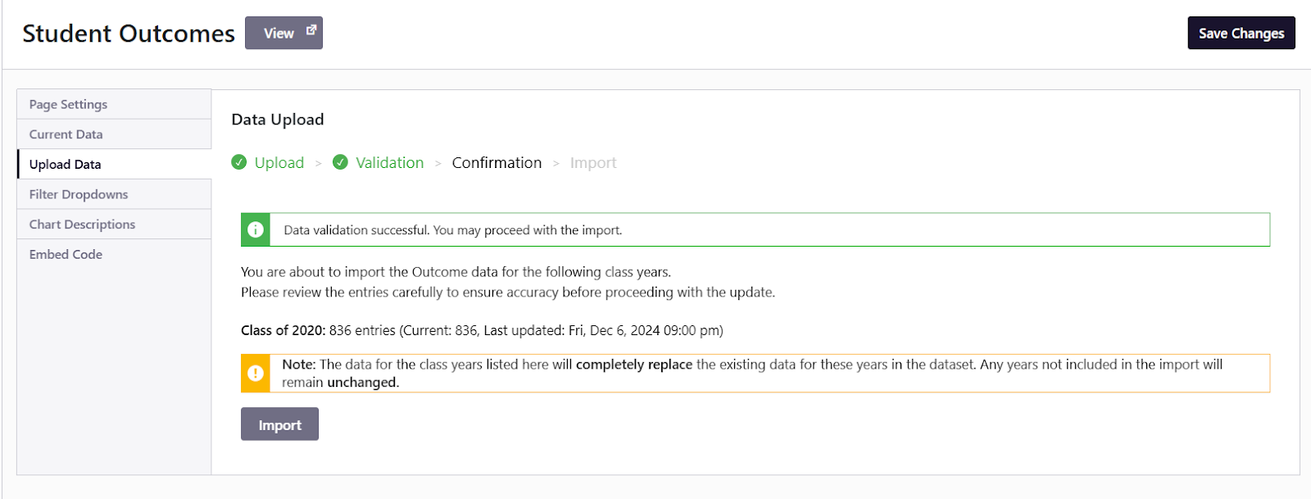This screenshot has height=499, width=1311.
Task: Go to the Chart Descriptions tab
Action: pyautogui.click(x=83, y=225)
